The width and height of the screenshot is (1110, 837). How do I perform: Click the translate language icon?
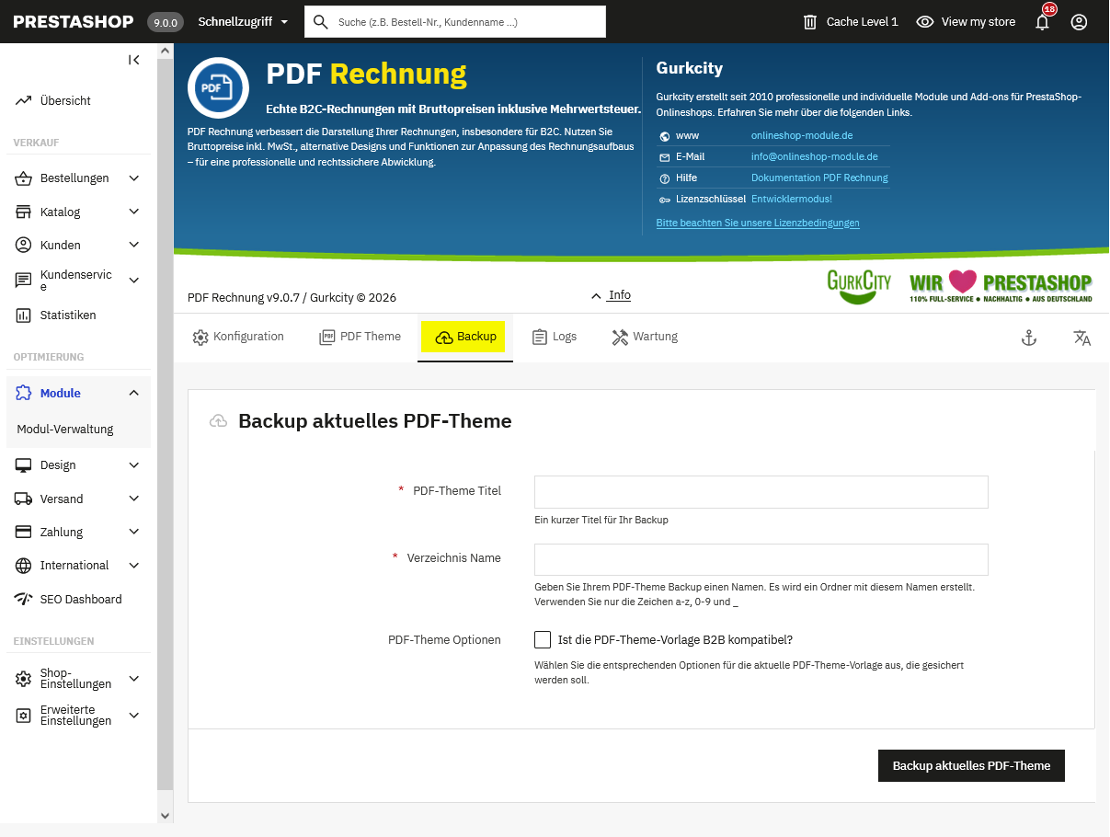(x=1082, y=338)
